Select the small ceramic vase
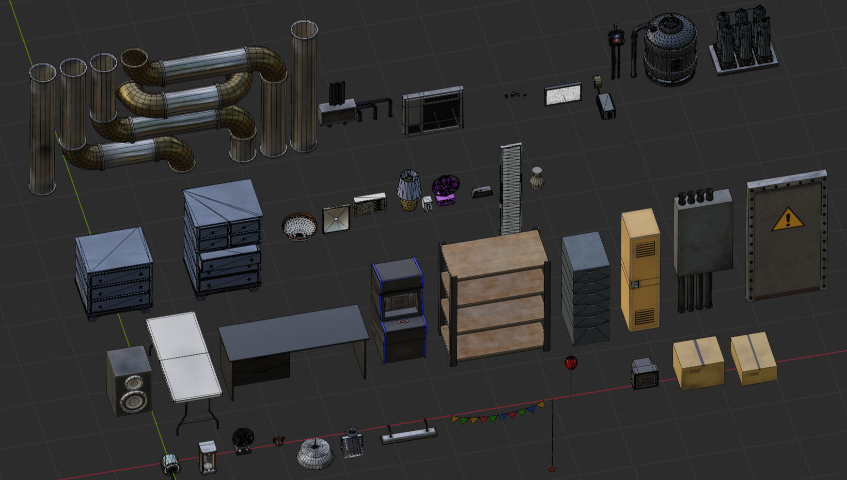 536,178
